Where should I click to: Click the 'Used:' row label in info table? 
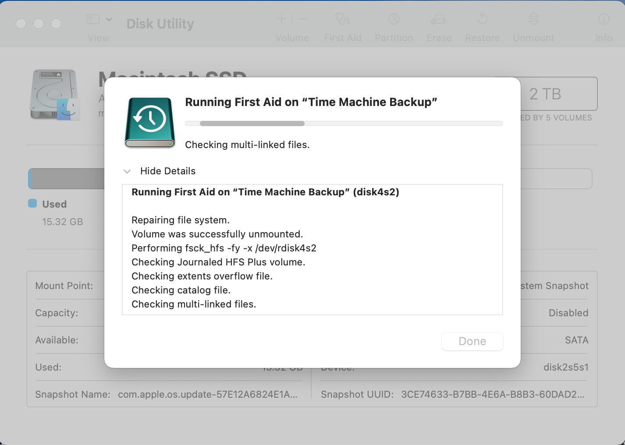[x=48, y=367]
